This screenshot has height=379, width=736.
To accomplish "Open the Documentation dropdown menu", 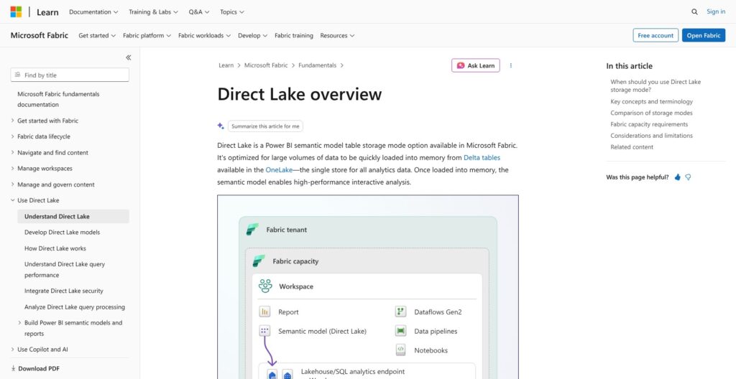I will click(93, 11).
